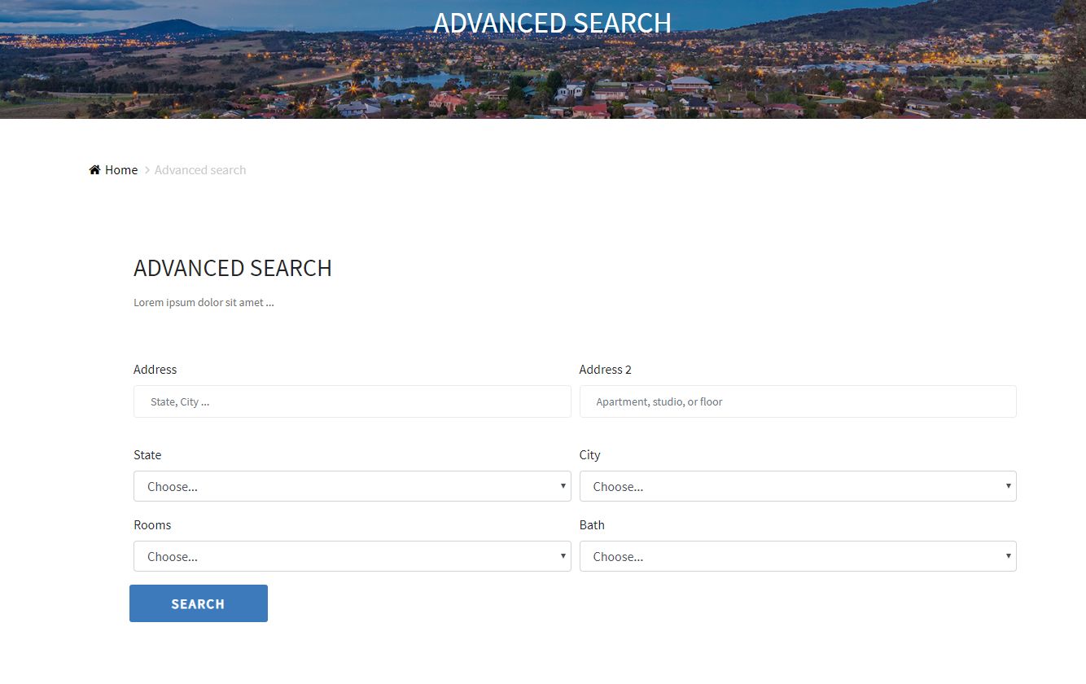Go to the Home breadcrumb link

point(121,170)
